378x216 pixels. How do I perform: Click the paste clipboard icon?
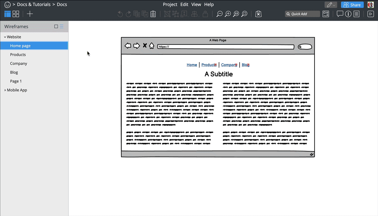(153, 14)
